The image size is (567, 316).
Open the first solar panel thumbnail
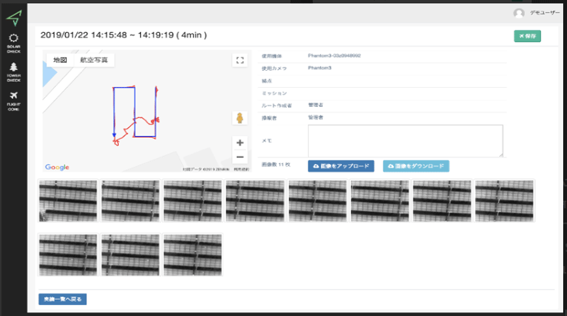pyautogui.click(x=68, y=202)
